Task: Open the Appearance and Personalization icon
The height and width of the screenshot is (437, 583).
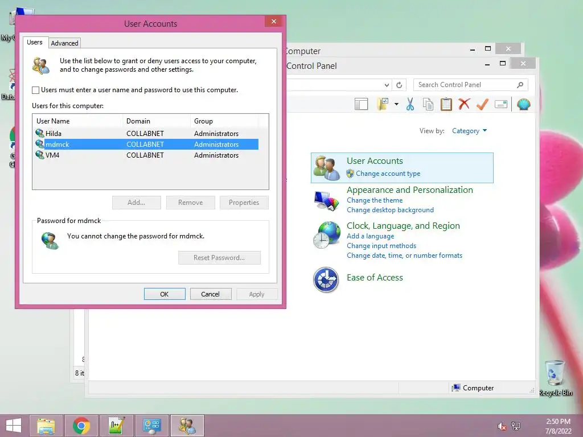Action: click(x=326, y=201)
